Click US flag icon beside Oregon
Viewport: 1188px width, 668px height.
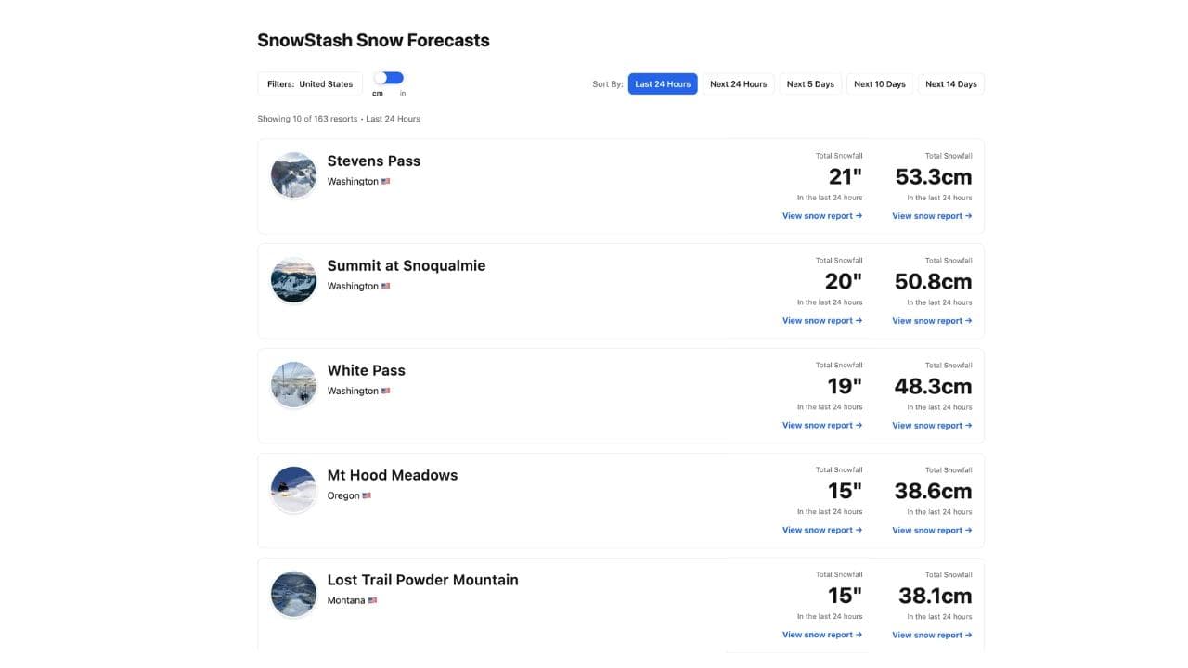coord(367,495)
